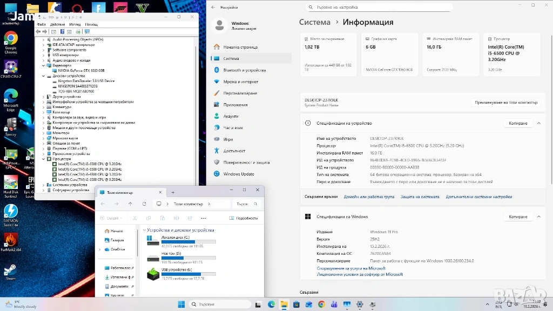
Task: Click the Windows Start button on taskbar
Action: (x=181, y=305)
